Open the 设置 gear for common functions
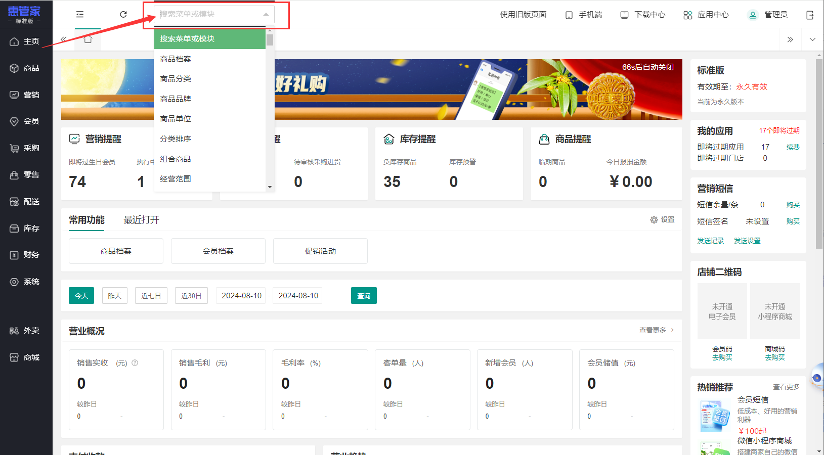The height and width of the screenshot is (455, 824). 662,220
